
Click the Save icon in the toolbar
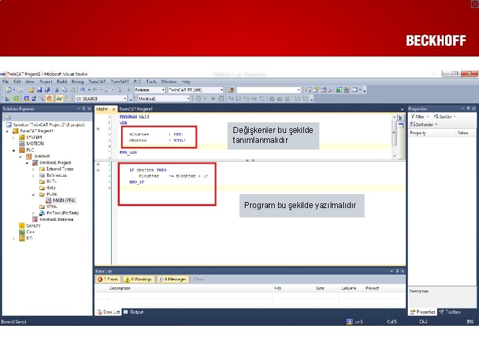point(39,90)
